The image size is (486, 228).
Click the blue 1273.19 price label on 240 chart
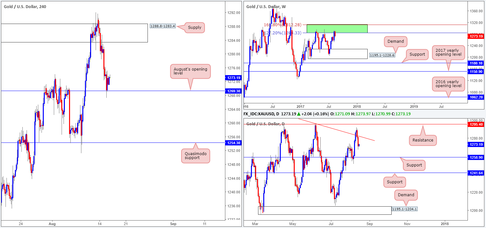233,78
